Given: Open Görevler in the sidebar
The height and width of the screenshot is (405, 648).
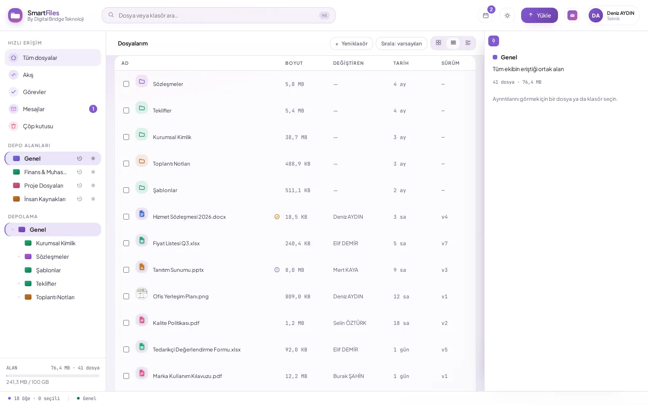Looking at the screenshot, I should click(x=53, y=92).
